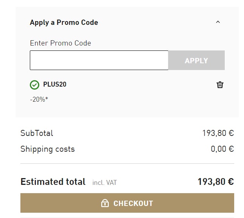Focus the Enter Promo Code text field
Screen dimensions: 244x218
point(99,60)
